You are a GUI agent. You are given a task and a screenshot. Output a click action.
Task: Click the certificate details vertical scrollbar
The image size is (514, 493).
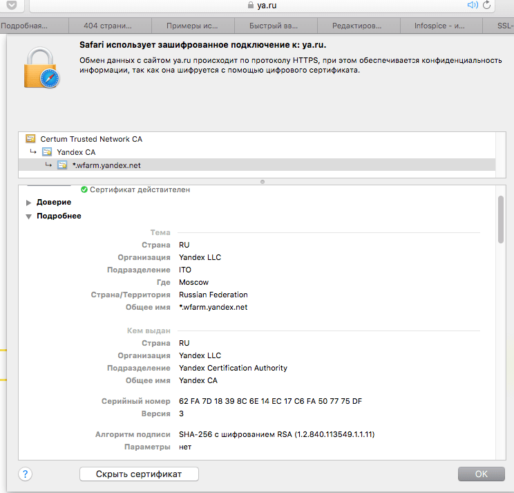tap(501, 219)
